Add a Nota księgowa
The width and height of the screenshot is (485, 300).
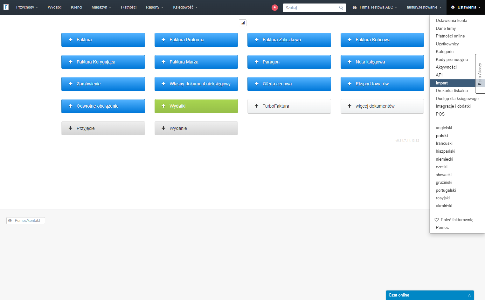pyautogui.click(x=382, y=62)
